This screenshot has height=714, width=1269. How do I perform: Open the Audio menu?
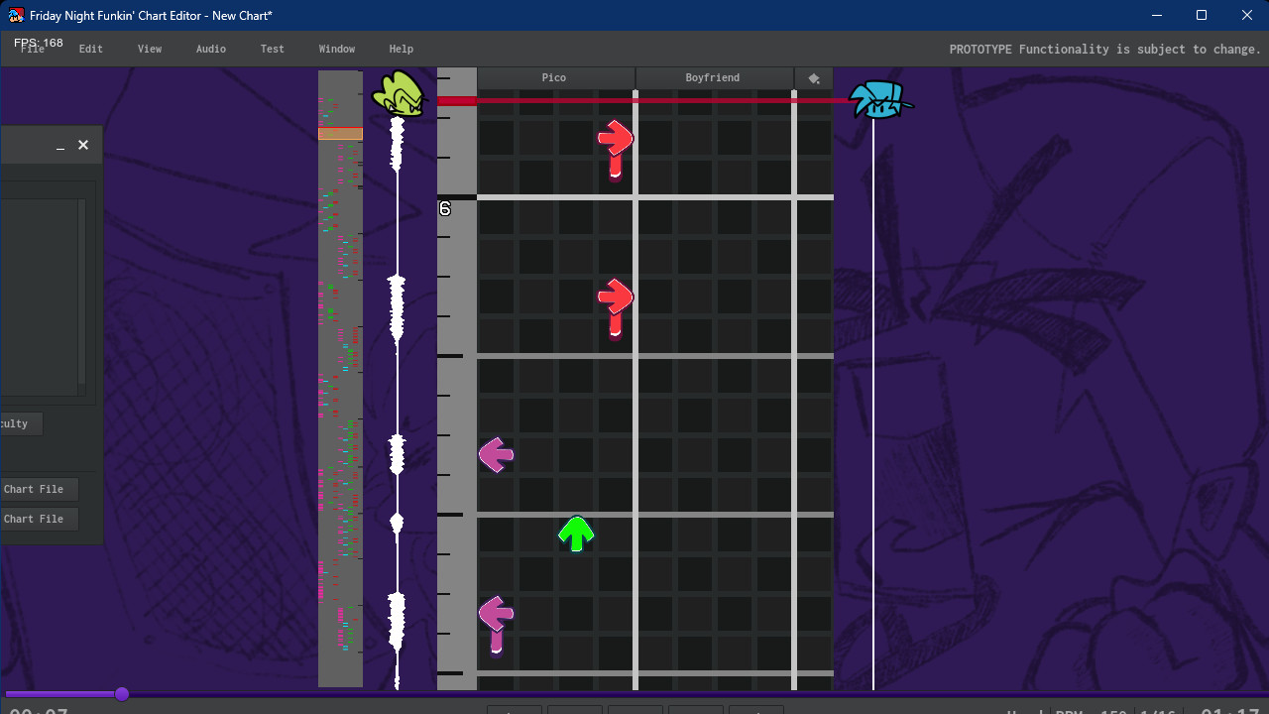tap(211, 49)
